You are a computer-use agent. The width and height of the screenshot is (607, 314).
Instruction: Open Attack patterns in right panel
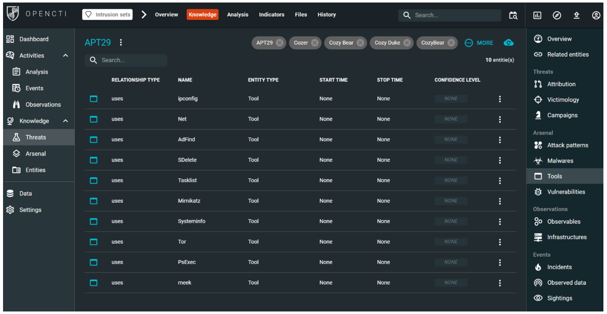click(565, 145)
